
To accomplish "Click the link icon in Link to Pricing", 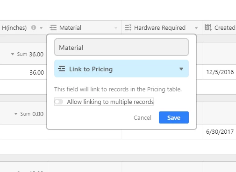I will pyautogui.click(x=62, y=69).
